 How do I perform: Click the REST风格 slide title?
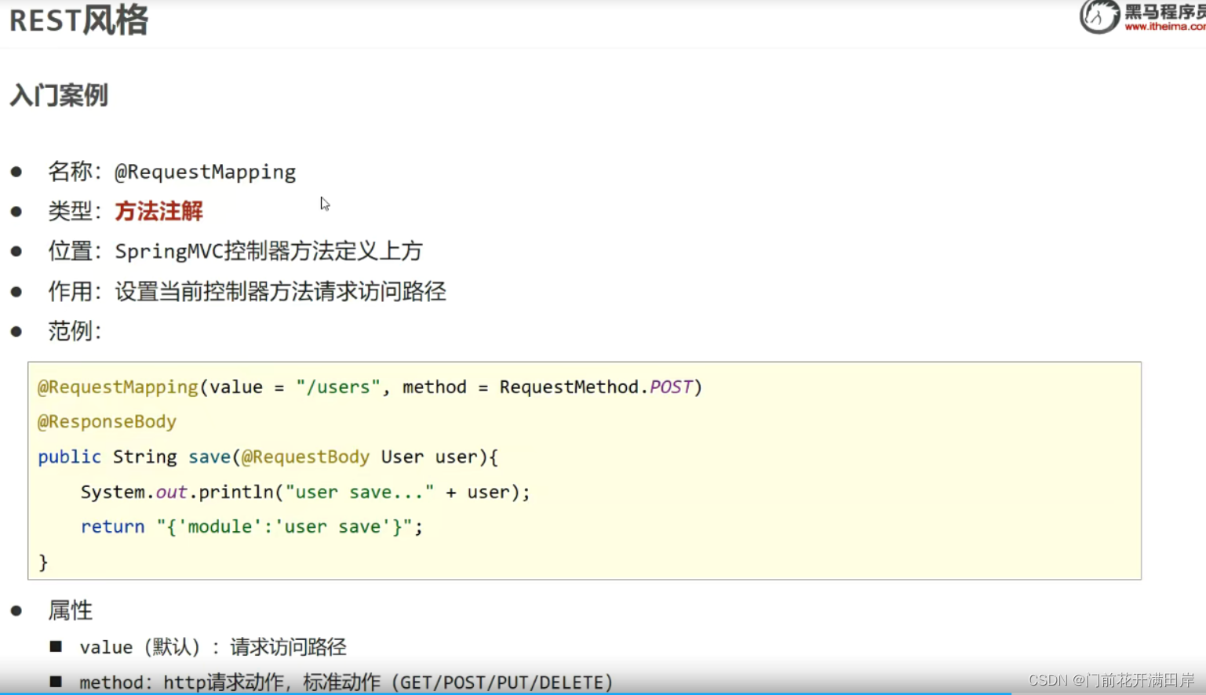(78, 20)
